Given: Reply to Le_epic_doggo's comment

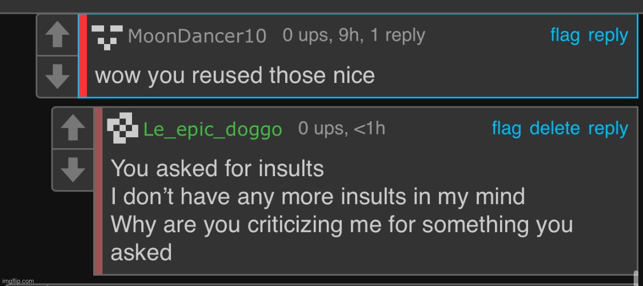Looking at the screenshot, I should [608, 129].
